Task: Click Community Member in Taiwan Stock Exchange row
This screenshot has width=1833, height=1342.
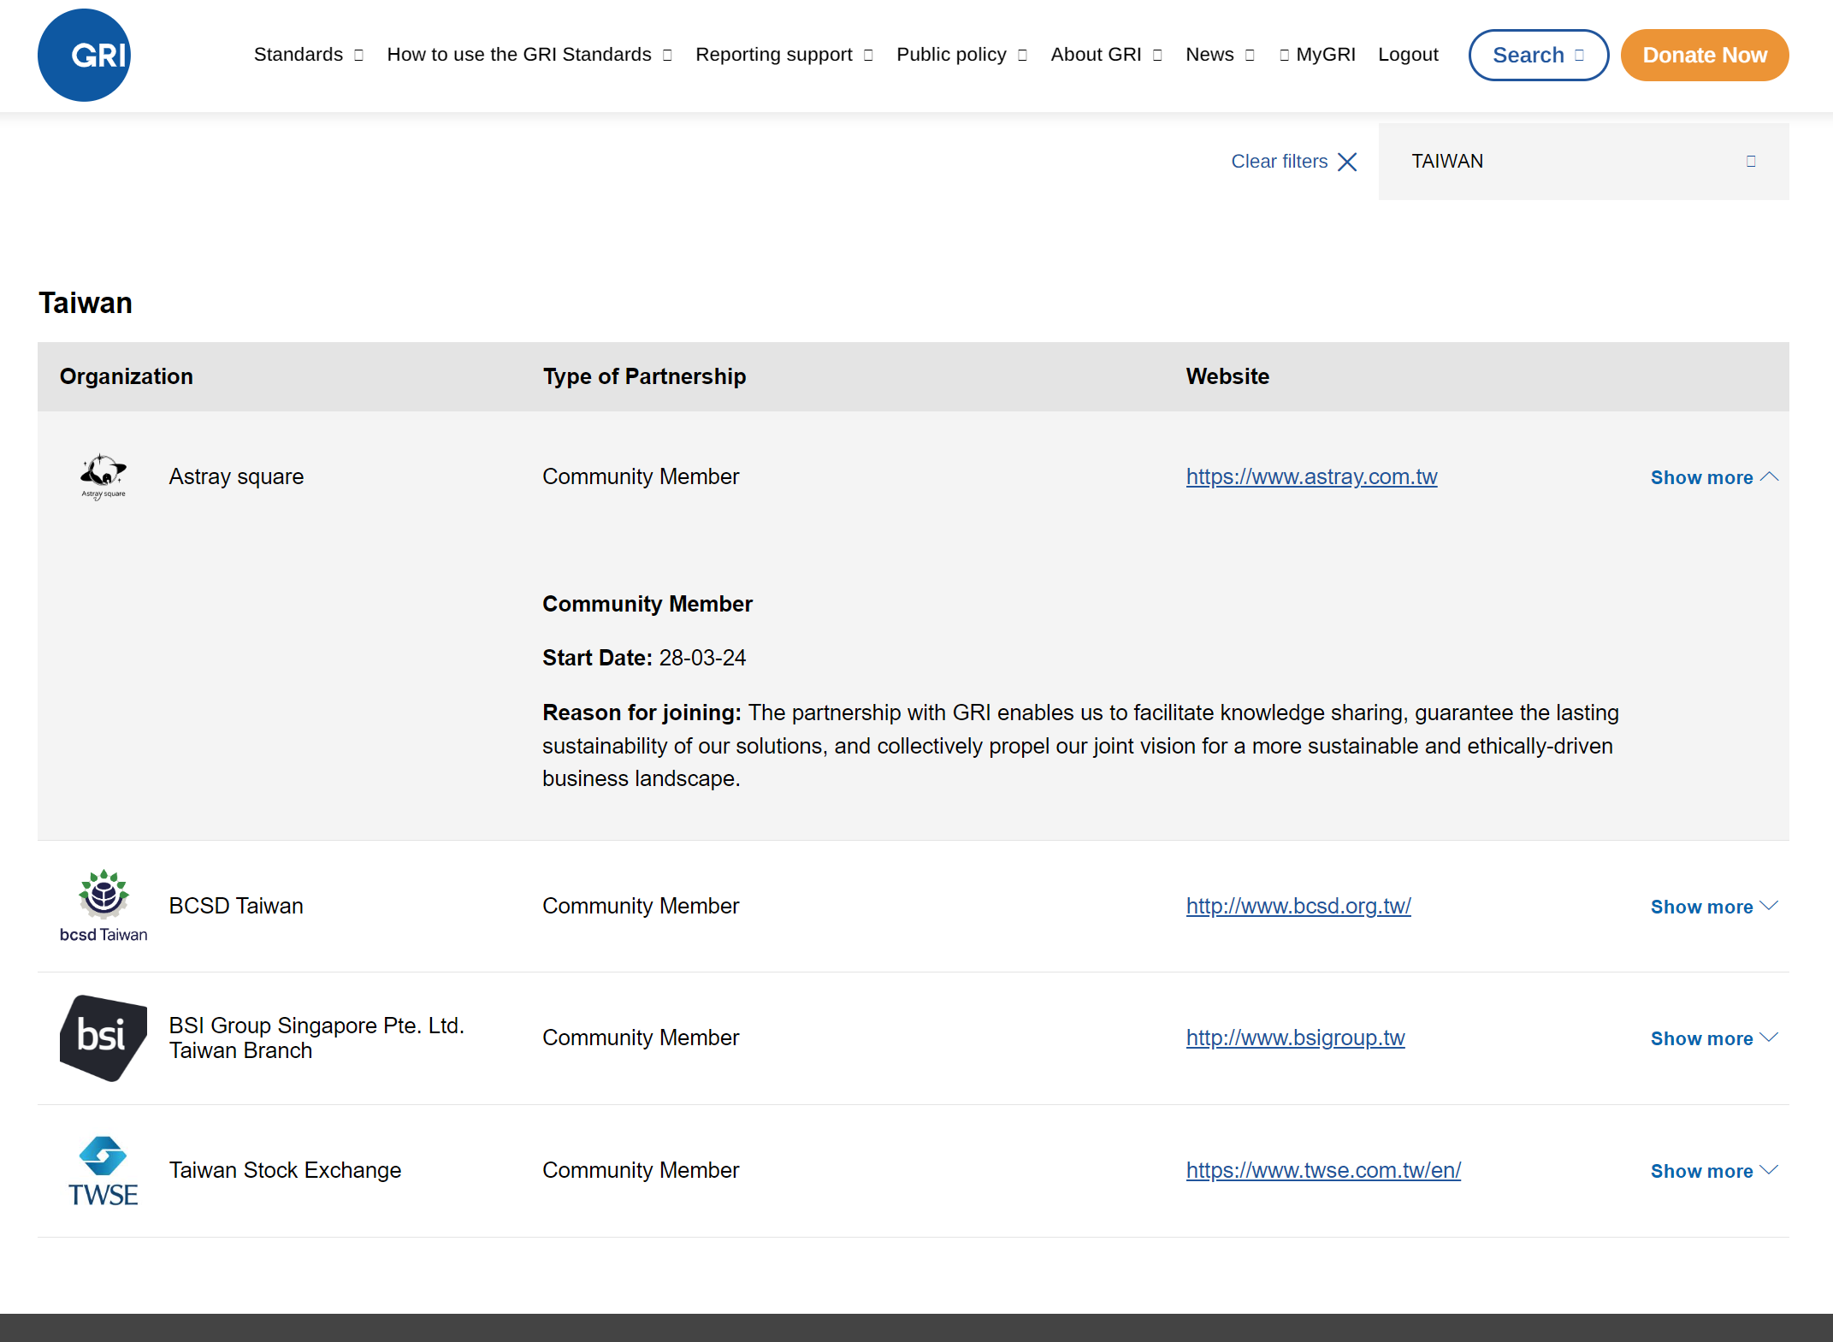Action: pyautogui.click(x=641, y=1170)
